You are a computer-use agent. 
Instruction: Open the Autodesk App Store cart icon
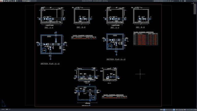click(x=179, y=1)
